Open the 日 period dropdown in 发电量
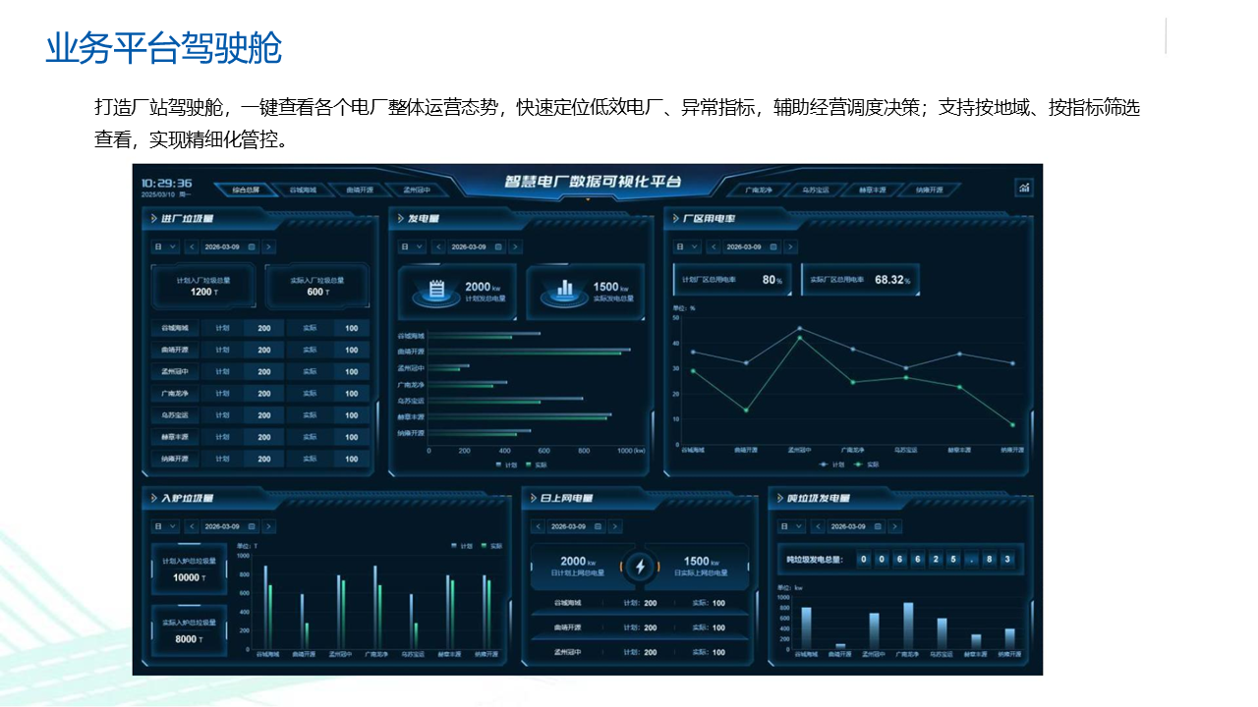This screenshot has height=707, width=1258. pos(411,247)
